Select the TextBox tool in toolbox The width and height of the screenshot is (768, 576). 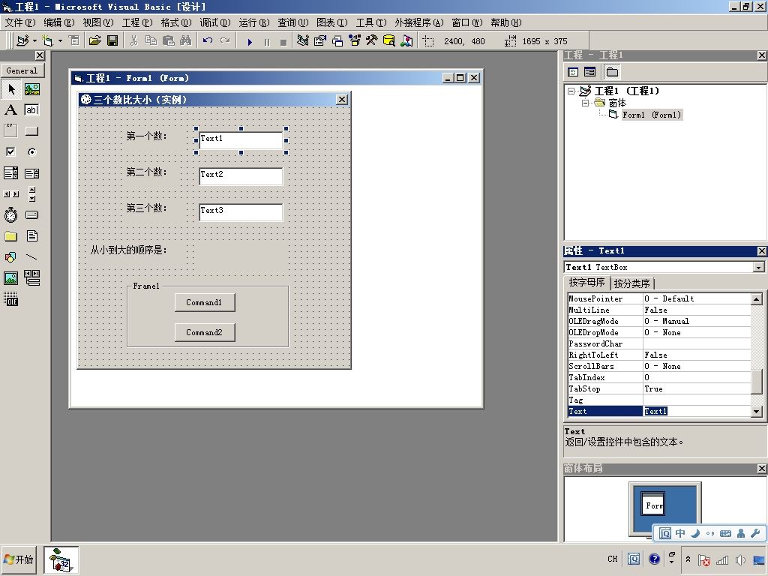31,109
